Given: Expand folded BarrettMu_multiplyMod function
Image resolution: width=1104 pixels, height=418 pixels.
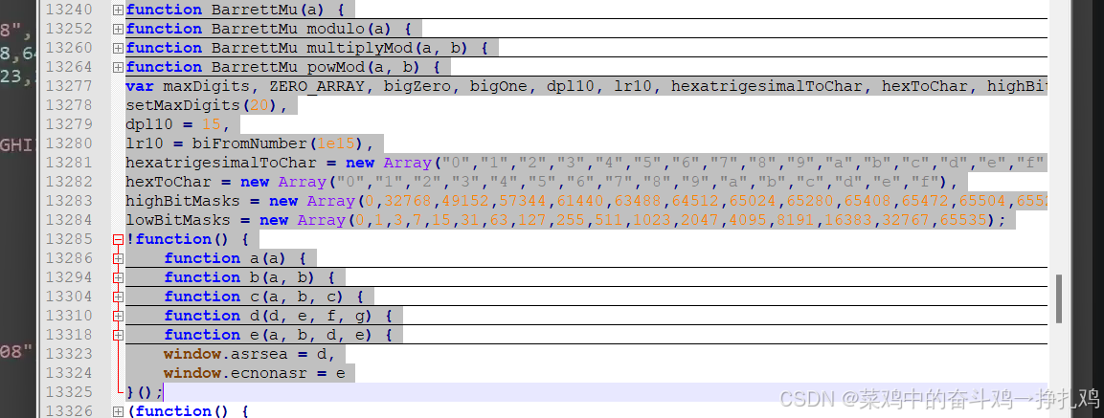Looking at the screenshot, I should pyautogui.click(x=119, y=48).
